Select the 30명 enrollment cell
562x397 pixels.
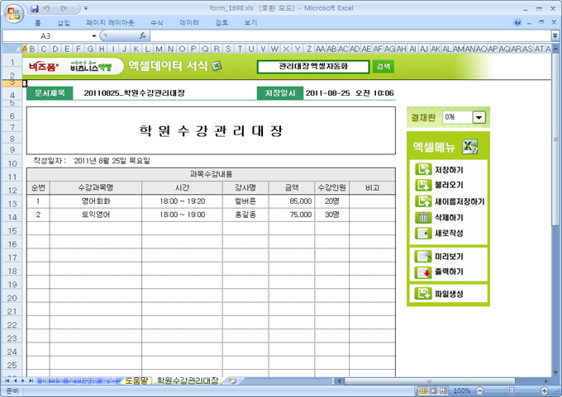332,215
